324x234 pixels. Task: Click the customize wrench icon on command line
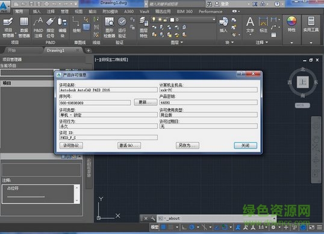pos(153,218)
